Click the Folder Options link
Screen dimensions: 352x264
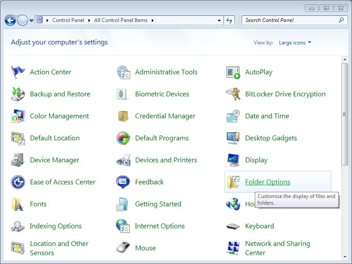point(268,182)
